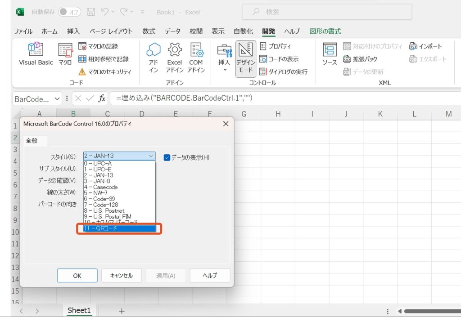461x317 pixels.
Task: Open プロパティ in the Controls group
Action: 276,46
